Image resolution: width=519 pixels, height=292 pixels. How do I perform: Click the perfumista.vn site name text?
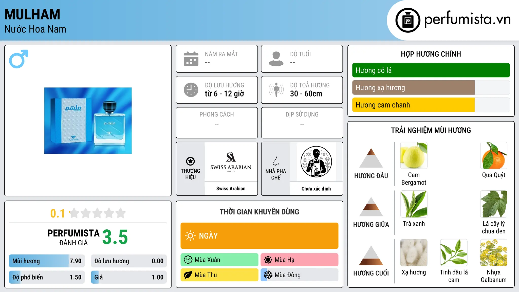tap(467, 19)
